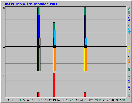132x103 pixels.
Task: Click day label '1' on the x-axis
Action: (x=9, y=100)
